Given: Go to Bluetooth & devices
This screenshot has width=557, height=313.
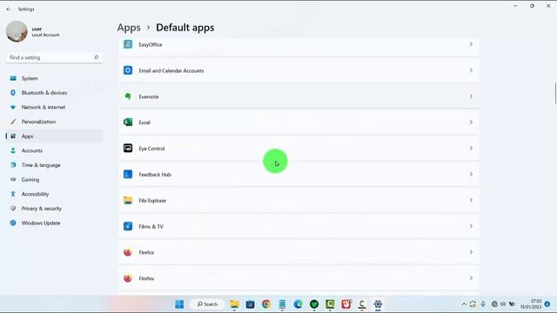Looking at the screenshot, I should [54, 93].
